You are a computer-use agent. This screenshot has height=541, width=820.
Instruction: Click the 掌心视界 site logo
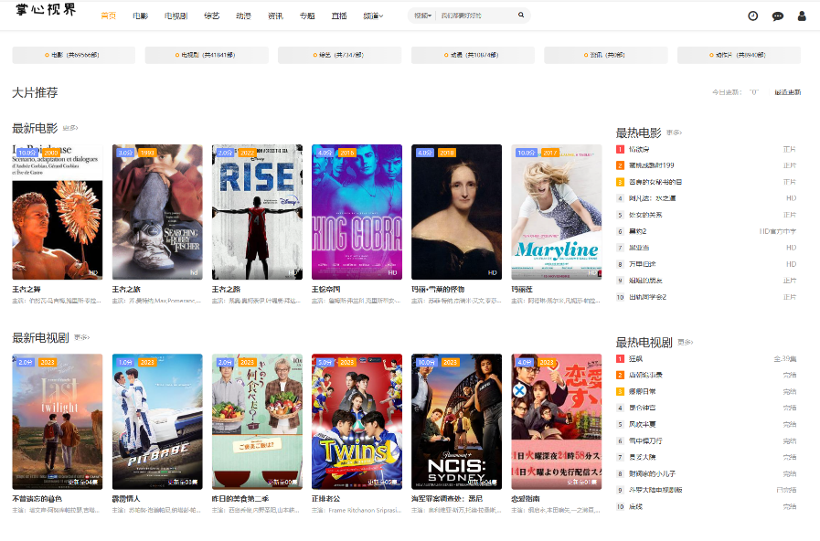click(46, 9)
